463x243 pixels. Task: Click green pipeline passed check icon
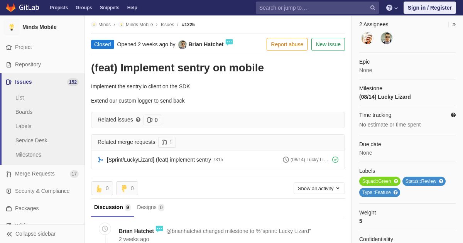[x=335, y=160]
